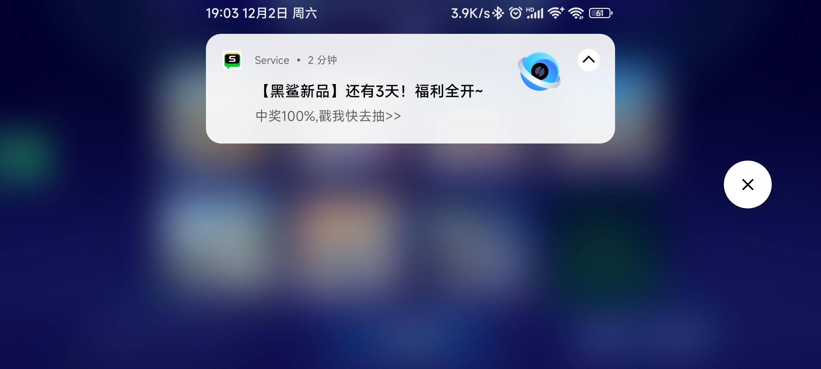821x369 pixels.
Task: Tap the 12月2日 date text
Action: coord(265,13)
